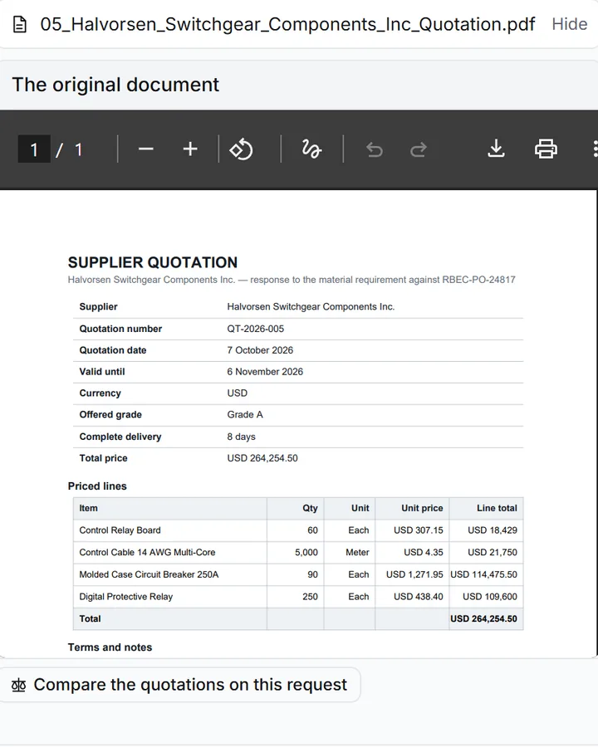Click the Supplier field label
Image resolution: width=598 pixels, height=747 pixels.
[98, 307]
